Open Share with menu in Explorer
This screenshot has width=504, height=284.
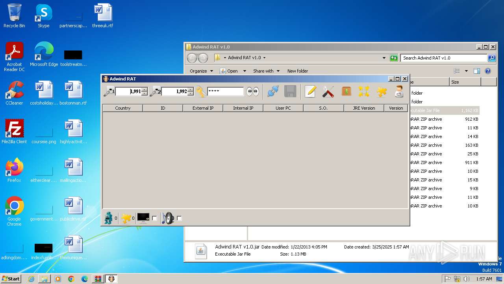click(x=266, y=71)
